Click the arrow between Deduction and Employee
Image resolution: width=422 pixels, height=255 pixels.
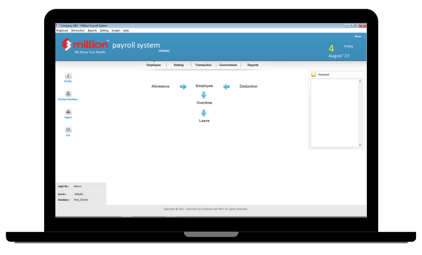226,86
